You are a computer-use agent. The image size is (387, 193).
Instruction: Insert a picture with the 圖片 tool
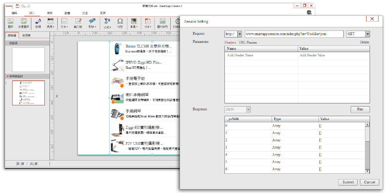click(x=10, y=23)
